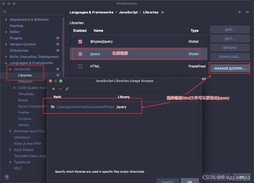Click the folder icon in the path row

[53, 107]
